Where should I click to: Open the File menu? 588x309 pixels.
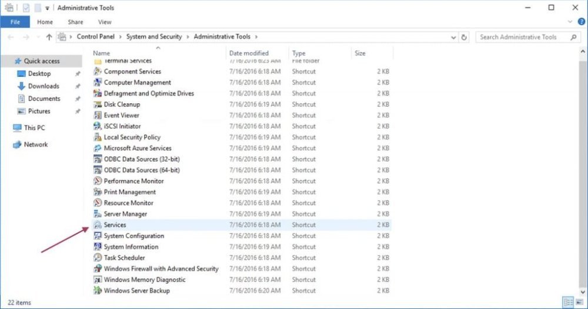pyautogui.click(x=15, y=22)
